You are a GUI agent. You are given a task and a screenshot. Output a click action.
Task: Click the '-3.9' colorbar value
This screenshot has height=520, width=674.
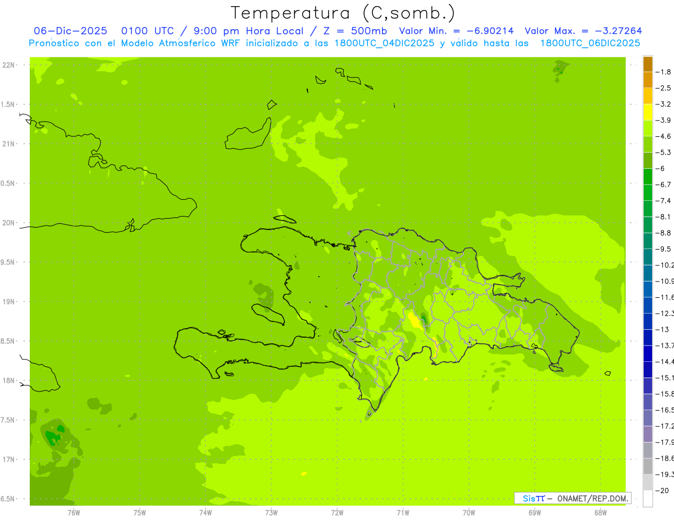[x=664, y=120]
